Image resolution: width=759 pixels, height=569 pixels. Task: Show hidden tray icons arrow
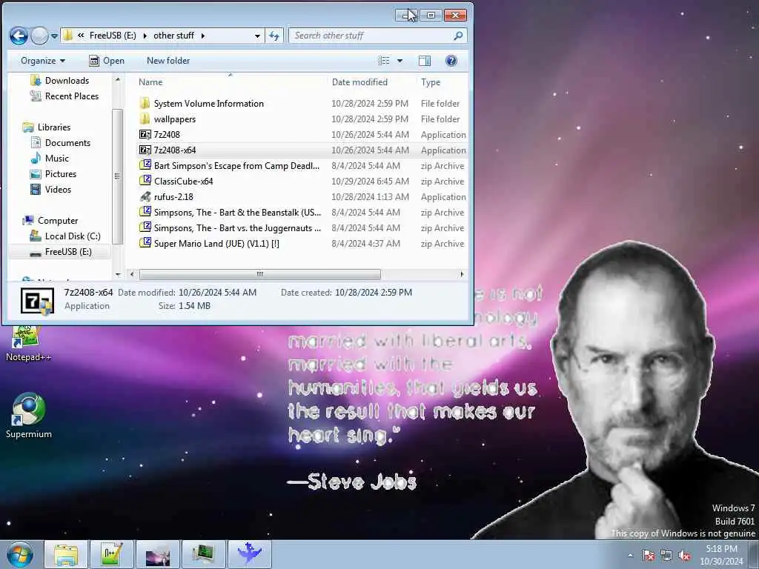(x=630, y=556)
